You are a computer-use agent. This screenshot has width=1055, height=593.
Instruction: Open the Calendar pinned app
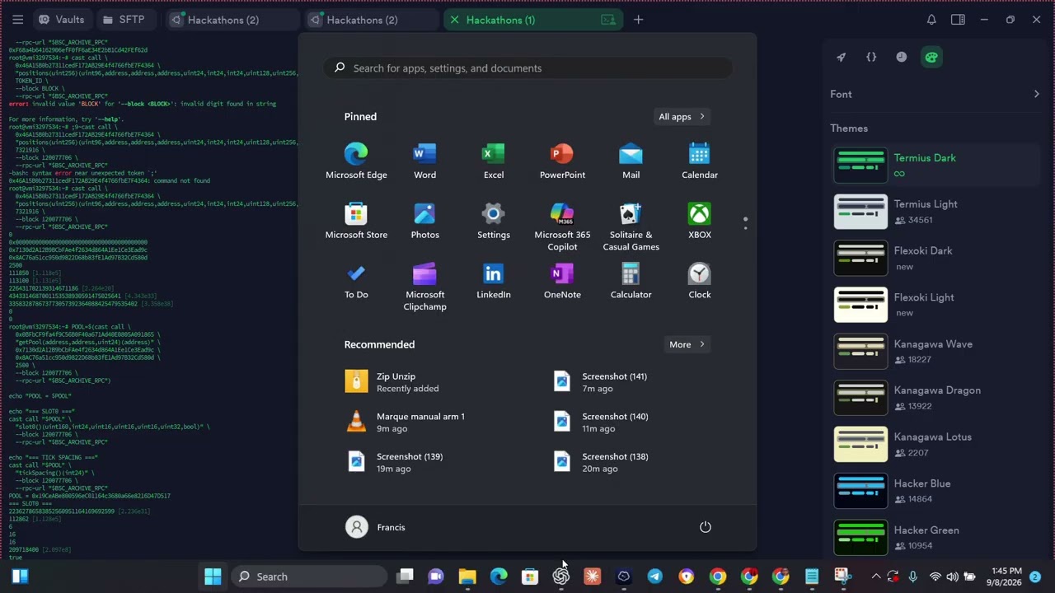(x=699, y=161)
